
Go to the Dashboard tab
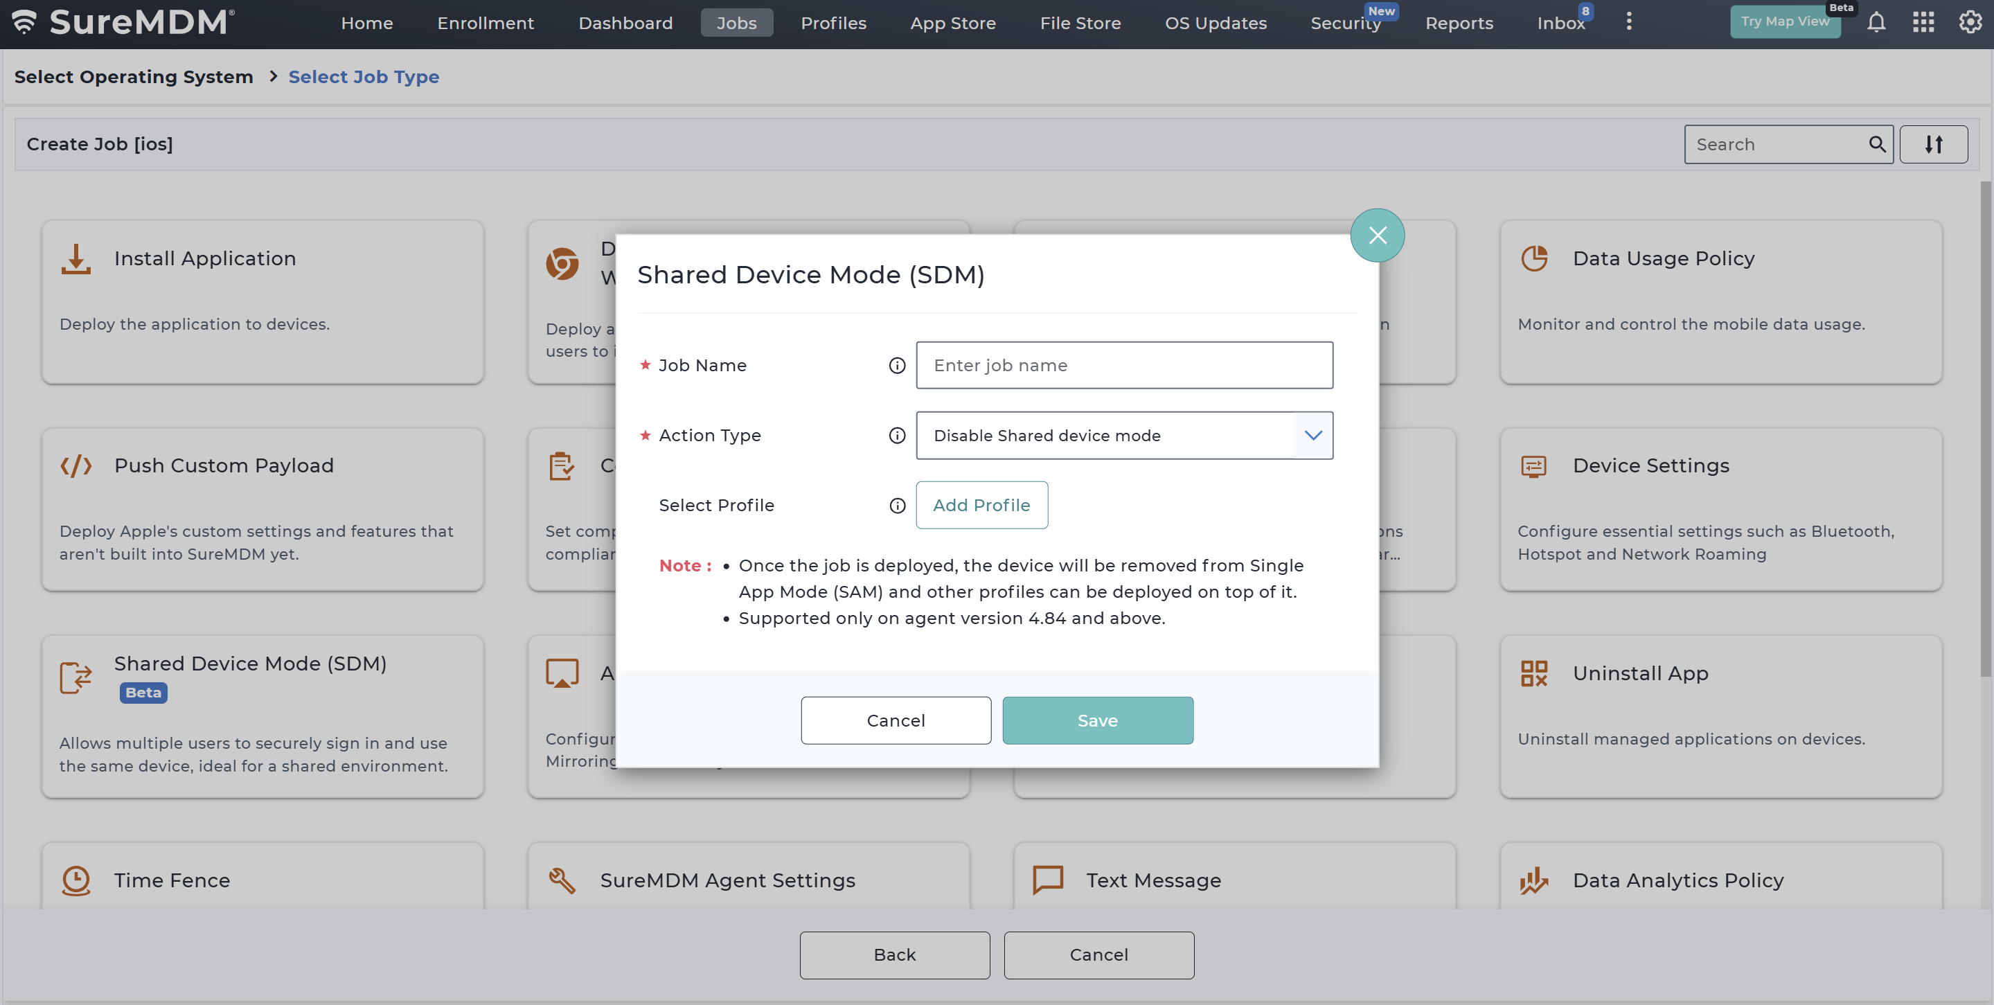(625, 24)
